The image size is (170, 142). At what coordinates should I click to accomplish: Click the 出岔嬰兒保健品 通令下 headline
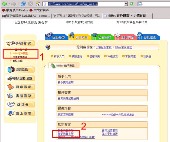[31, 23]
